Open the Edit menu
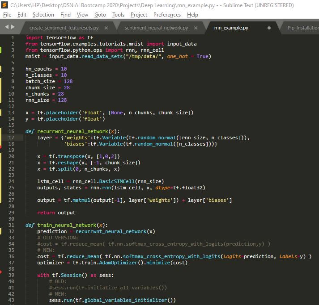 click(22, 15)
